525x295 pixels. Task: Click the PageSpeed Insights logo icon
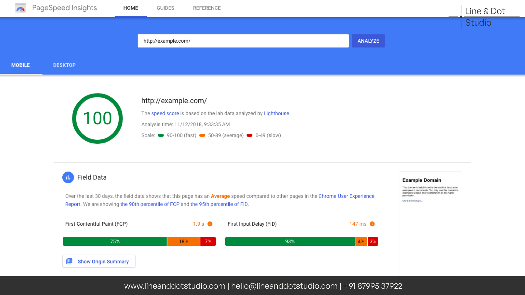tap(21, 8)
